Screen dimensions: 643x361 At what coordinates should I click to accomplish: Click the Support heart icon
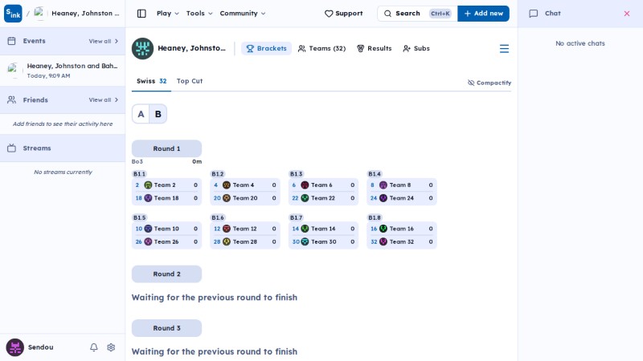click(329, 14)
